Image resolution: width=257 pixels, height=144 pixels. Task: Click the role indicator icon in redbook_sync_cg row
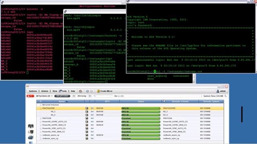(x=92, y=138)
